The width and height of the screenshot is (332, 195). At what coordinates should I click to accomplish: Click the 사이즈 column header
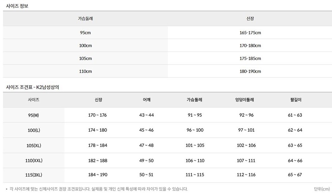coord(34,99)
